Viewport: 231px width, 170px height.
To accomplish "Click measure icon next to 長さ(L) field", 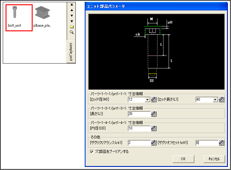I will coord(154,114).
